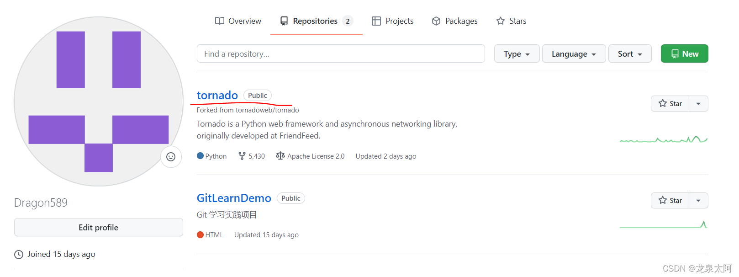Click the book icon on Overview tab
The height and width of the screenshot is (277, 739).
[220, 21]
